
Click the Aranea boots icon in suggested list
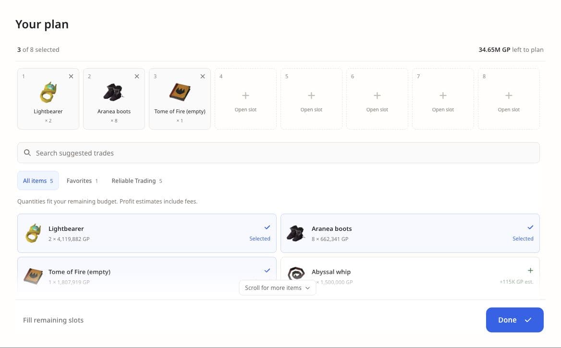pyautogui.click(x=296, y=233)
